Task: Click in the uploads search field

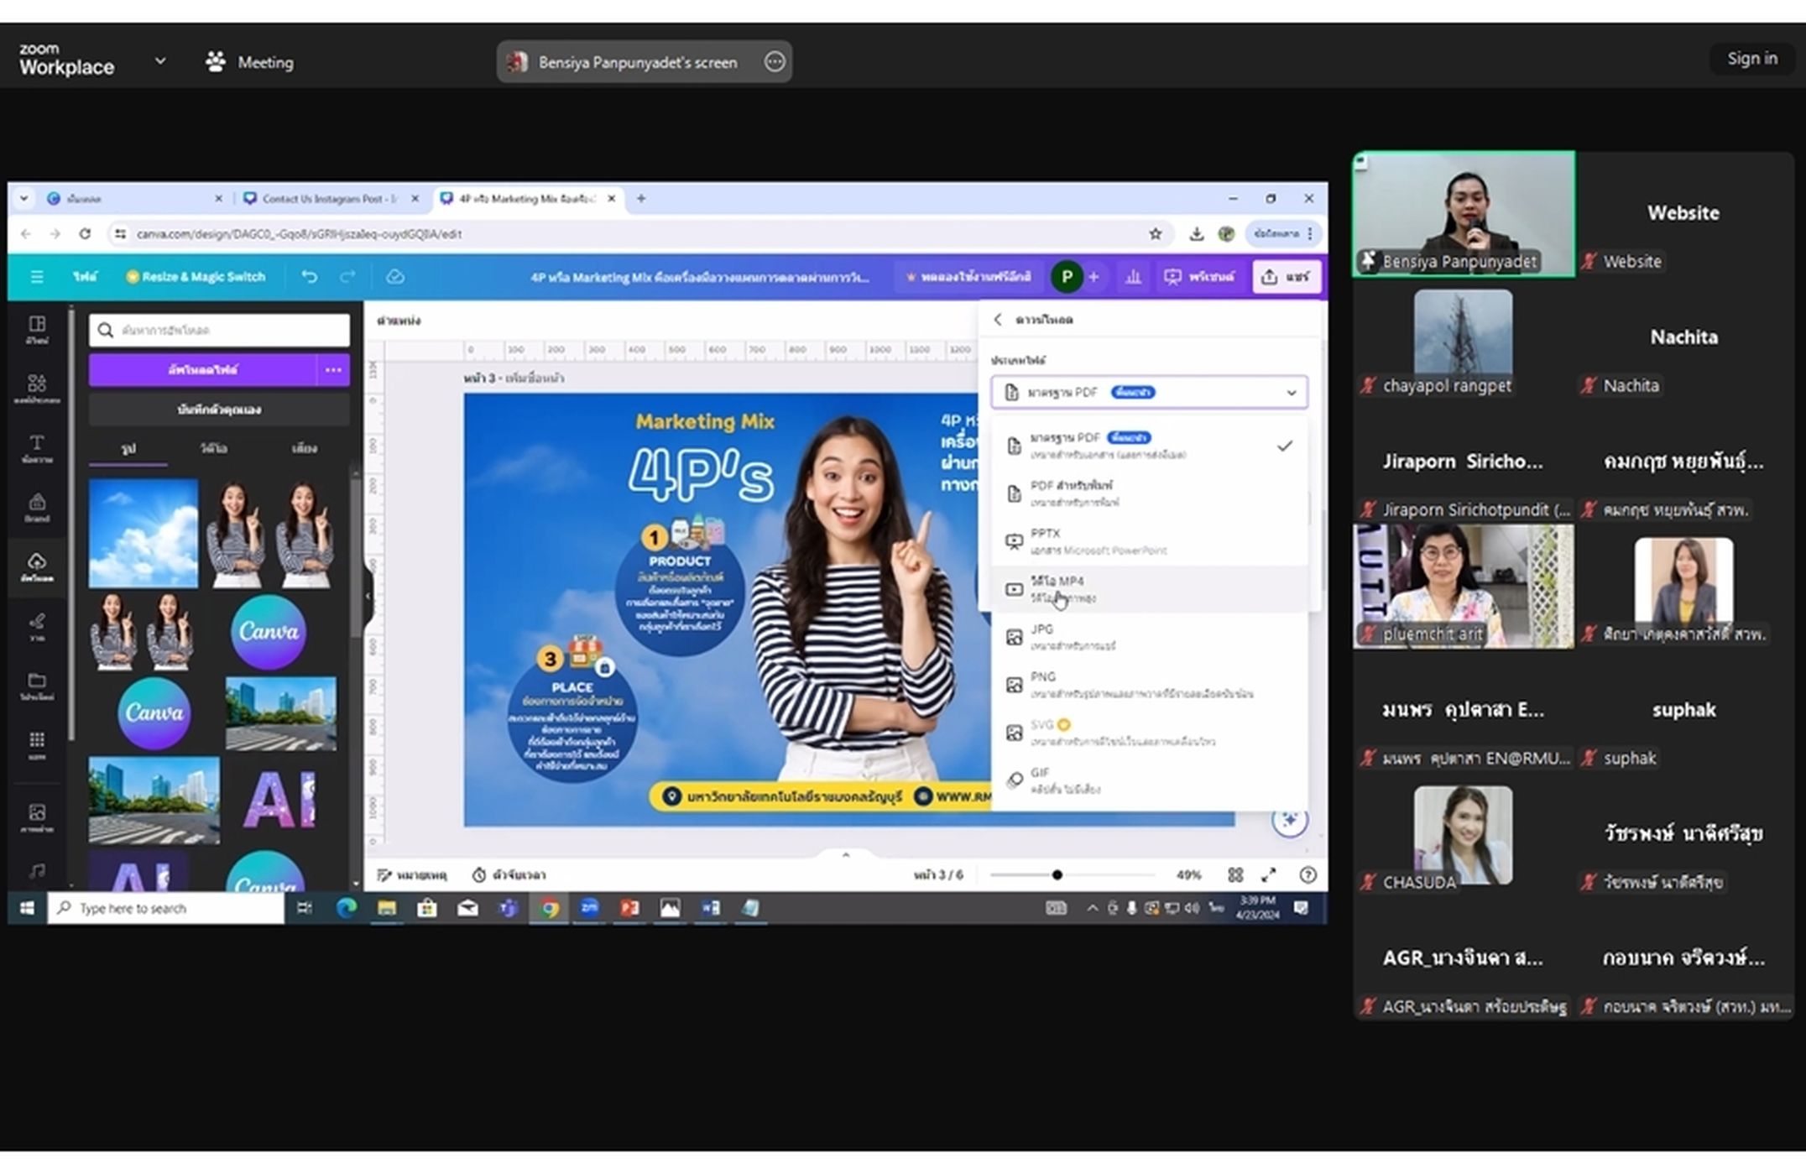Action: (219, 330)
